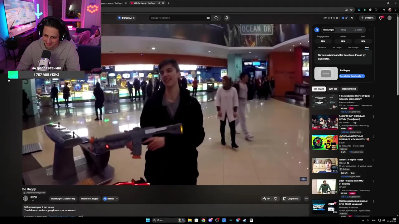Show hidden system tray icons
Viewport: 399px width, 224px height.
[363, 220]
